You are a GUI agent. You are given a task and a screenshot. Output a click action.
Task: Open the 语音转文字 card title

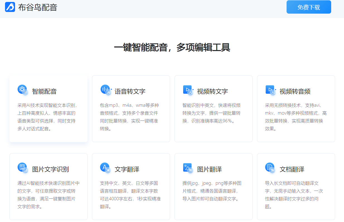(130, 91)
